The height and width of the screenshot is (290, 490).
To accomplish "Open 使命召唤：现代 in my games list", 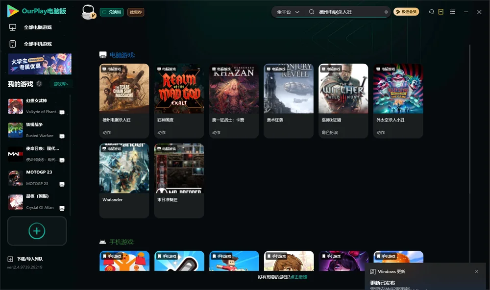I will (36, 154).
